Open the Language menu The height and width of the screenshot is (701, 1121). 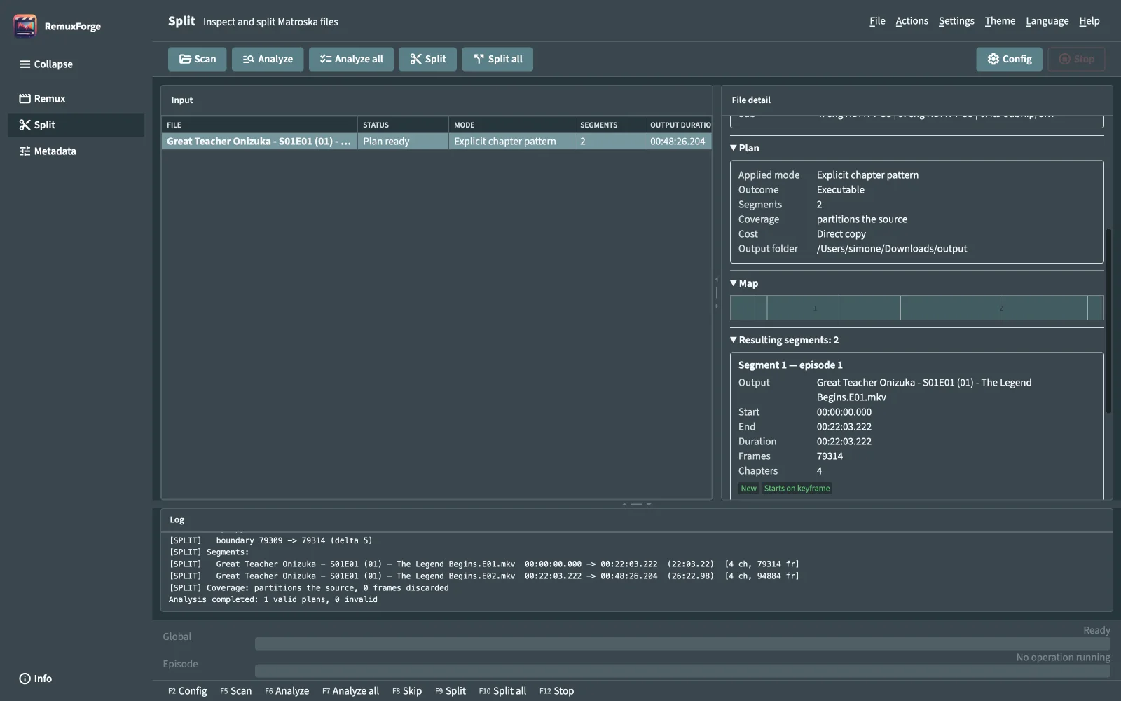point(1047,21)
